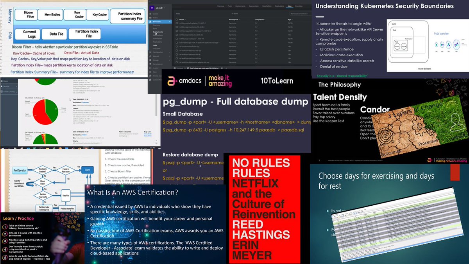This screenshot has width=469, height=264.
Task: Switch to the Overview tab in Workloads header
Action: [x=220, y=6]
